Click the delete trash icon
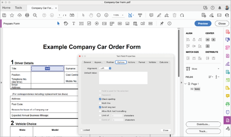The width and height of the screenshot is (231, 137). (174, 15)
